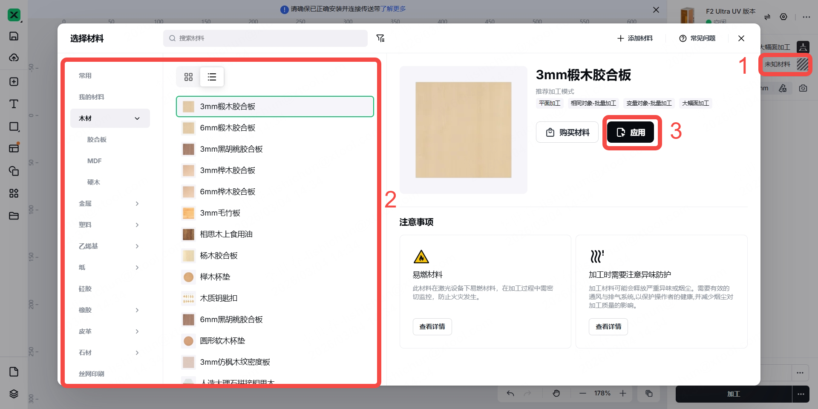The image size is (818, 409).
Task: Select 3mm黑胡桃胶合板 from the list
Action: tap(231, 149)
